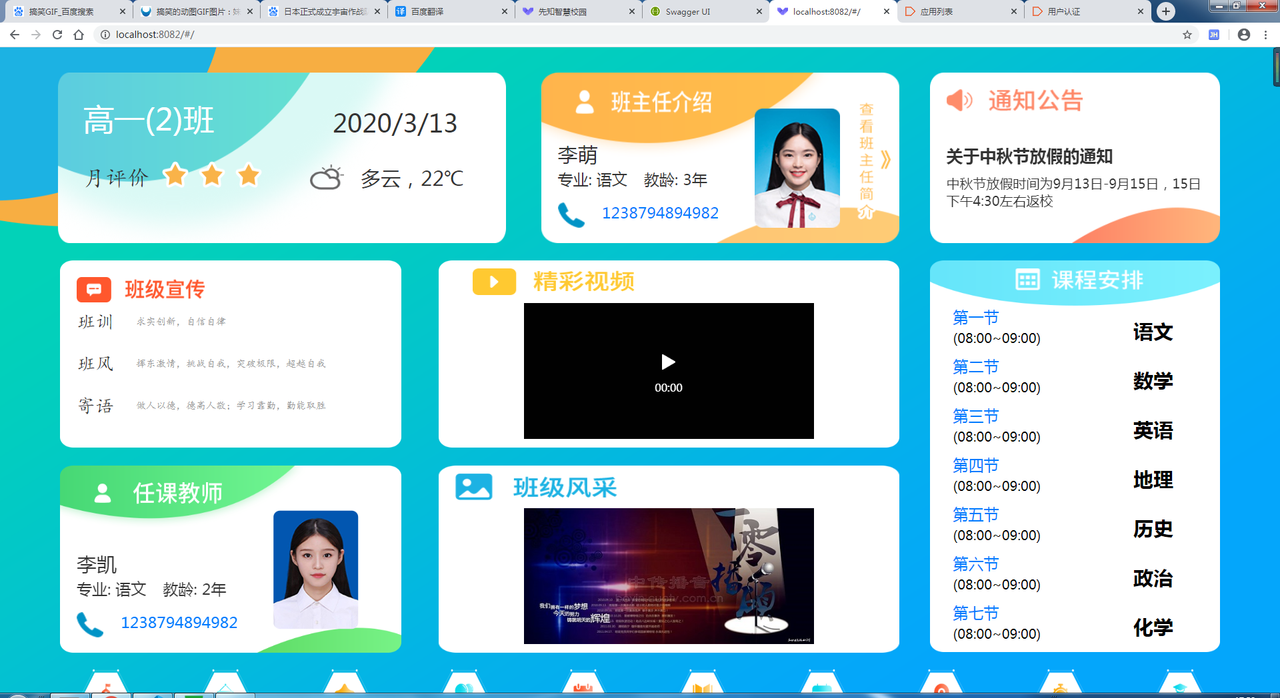
Task: Click the cloudy weather icon
Action: tap(327, 178)
